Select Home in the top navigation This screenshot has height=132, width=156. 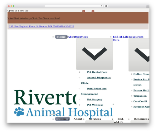(x=61, y=37)
